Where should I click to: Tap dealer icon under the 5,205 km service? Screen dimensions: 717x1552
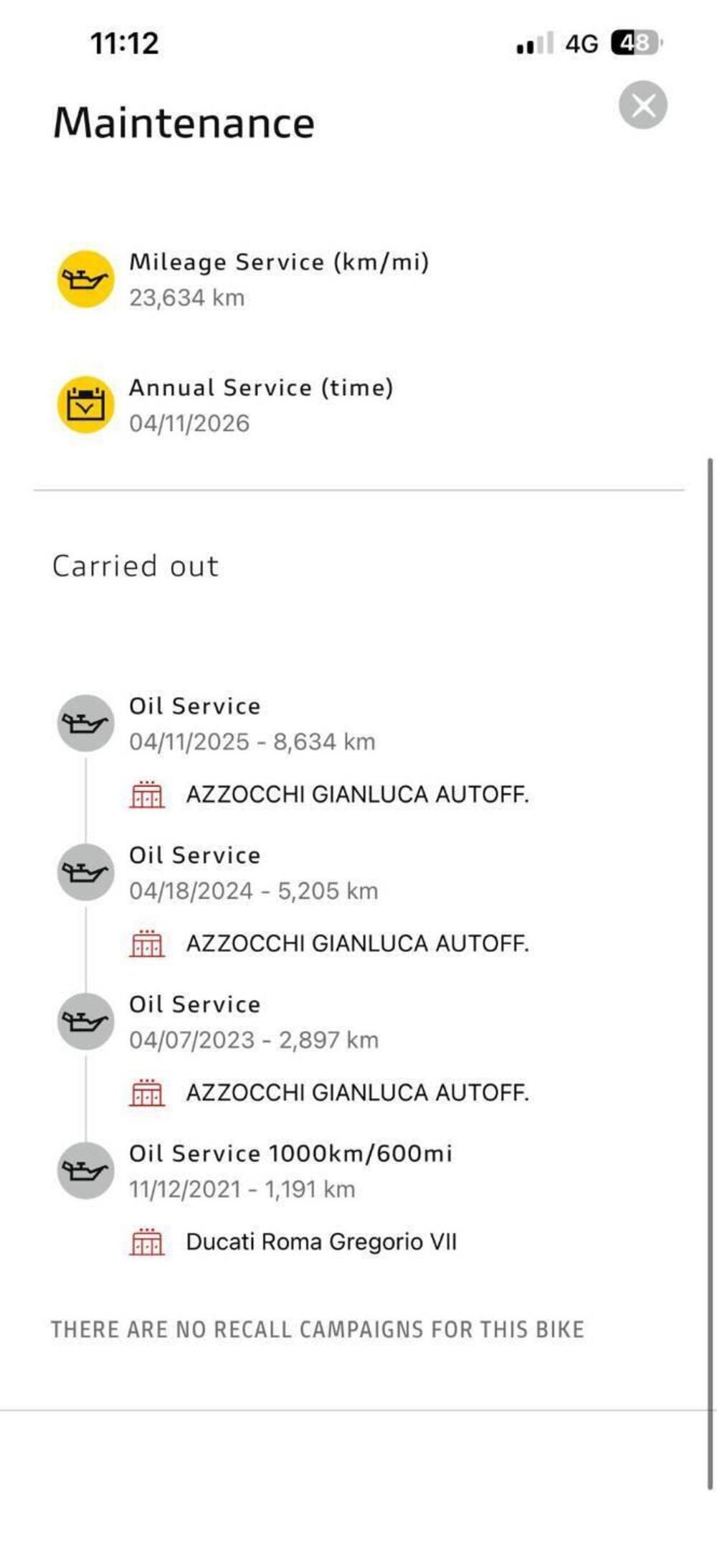[147, 943]
